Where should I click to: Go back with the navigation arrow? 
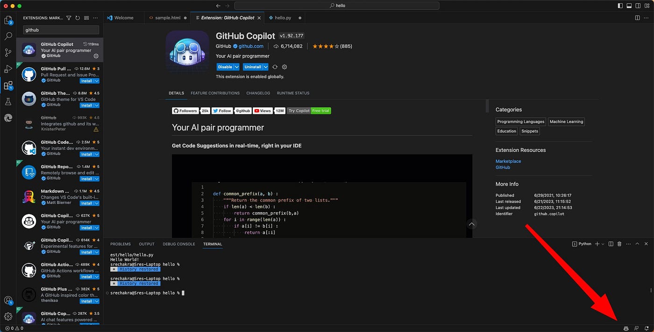[218, 6]
